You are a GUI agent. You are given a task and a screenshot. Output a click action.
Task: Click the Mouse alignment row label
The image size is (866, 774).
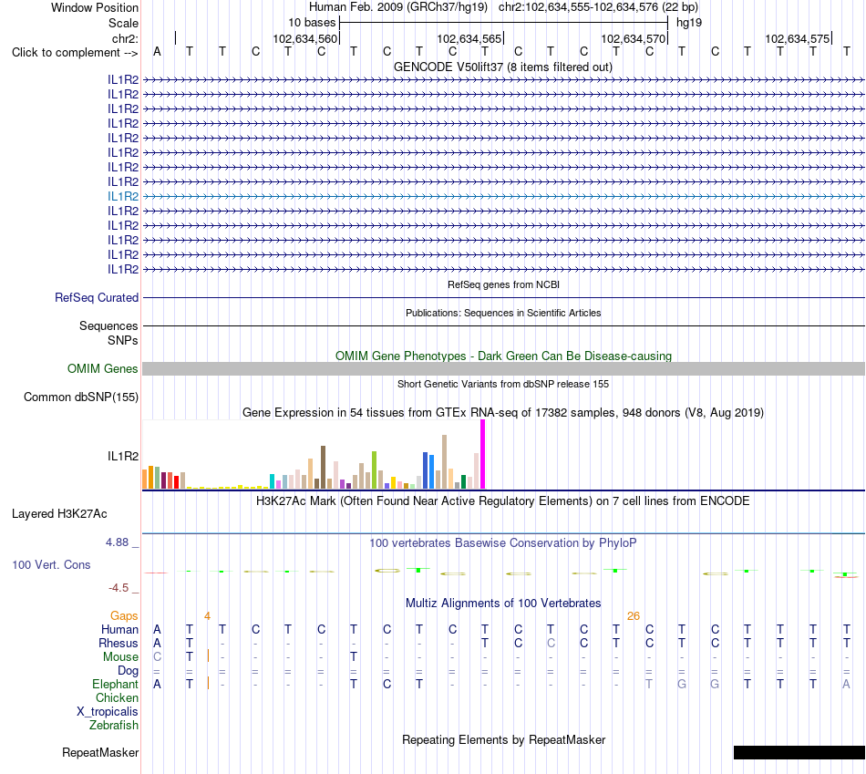(120, 657)
